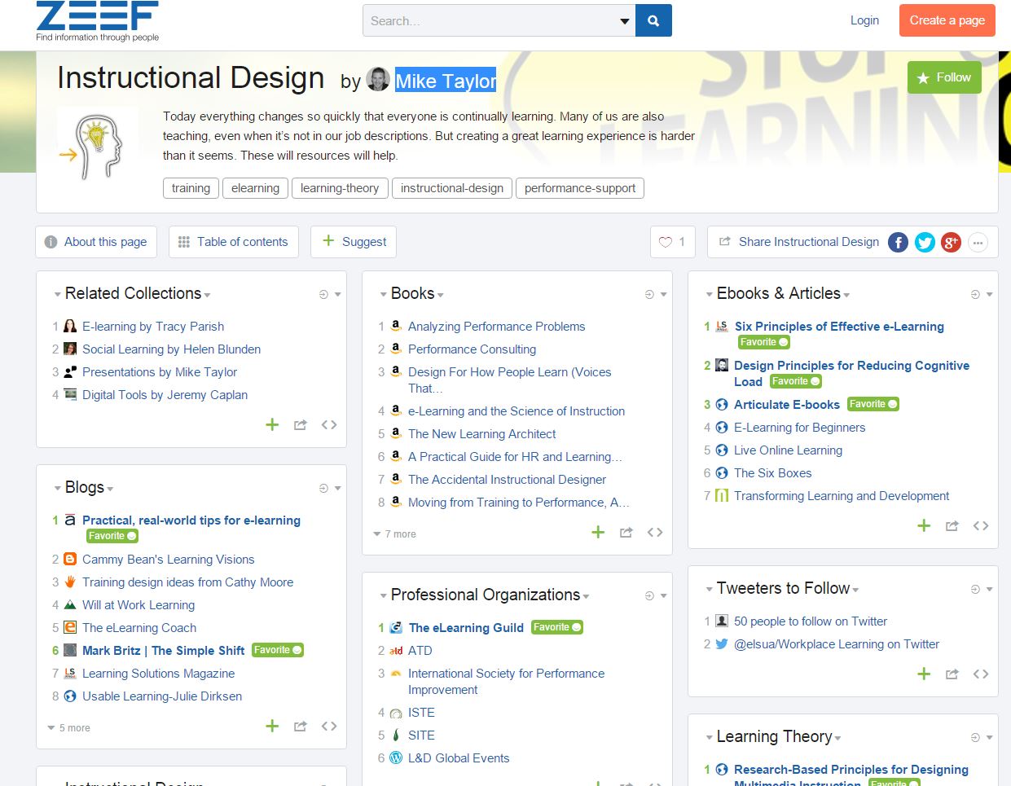Open 50 people to follow on Twitter
The width and height of the screenshot is (1011, 786).
(x=811, y=621)
